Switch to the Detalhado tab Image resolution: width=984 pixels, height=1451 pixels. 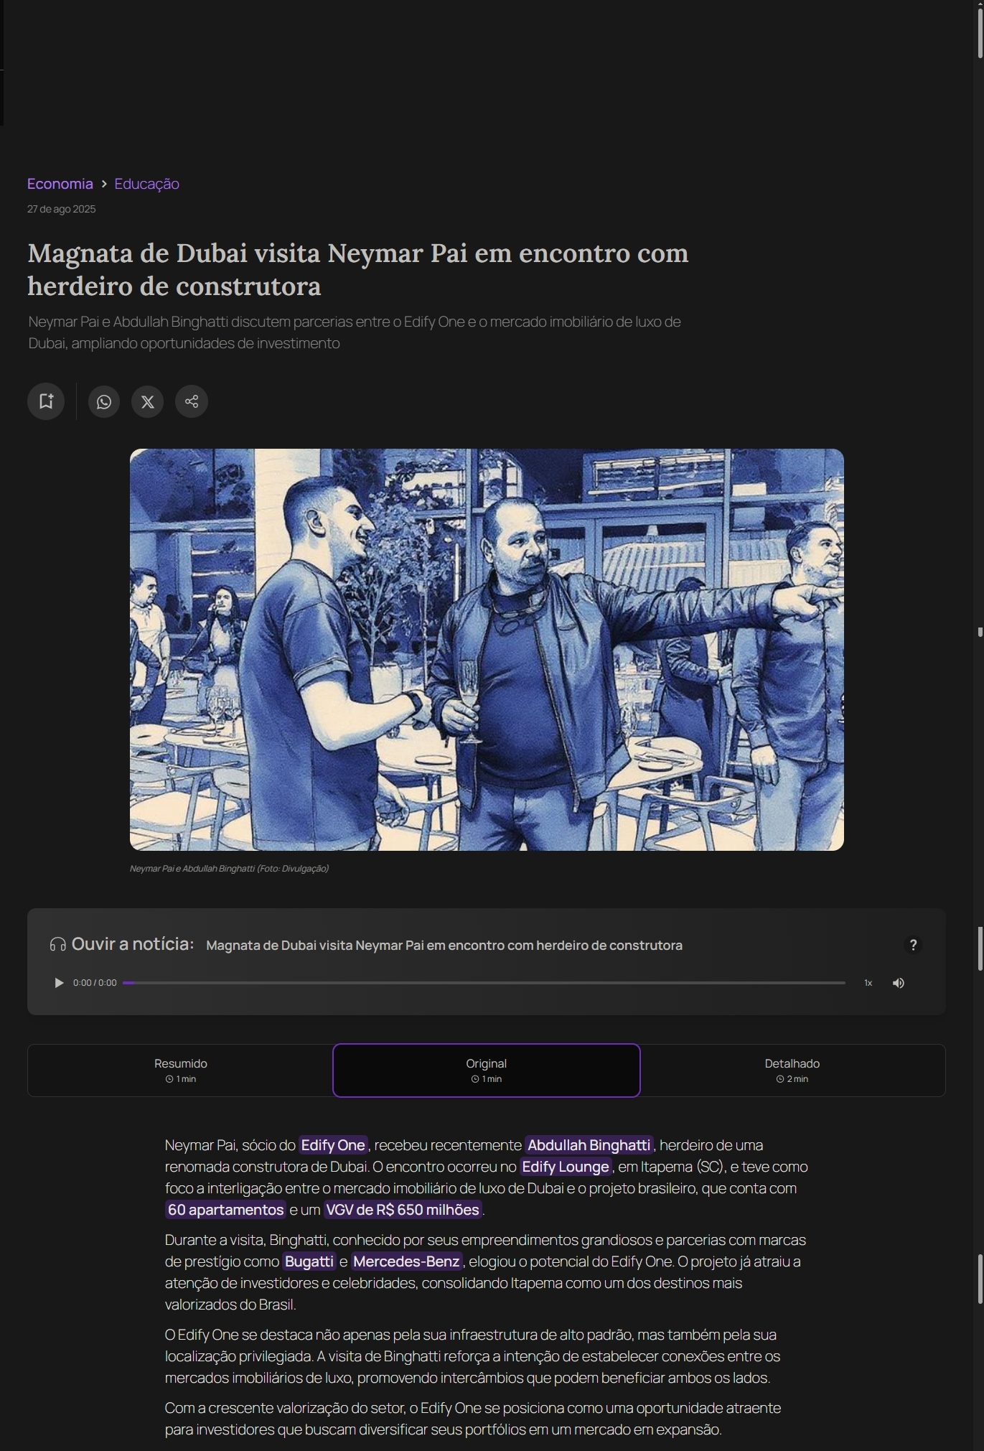pyautogui.click(x=792, y=1070)
